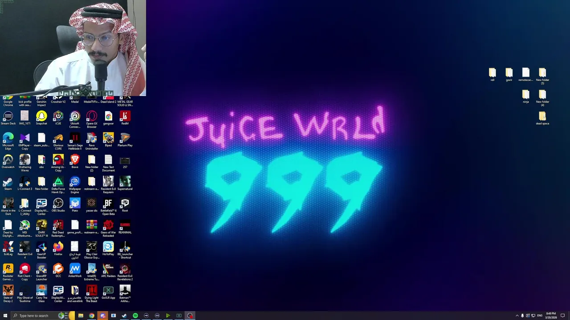Viewport: 570px width, 320px height.
Task: Open the Brave browser shortcut
Action: 75,162
